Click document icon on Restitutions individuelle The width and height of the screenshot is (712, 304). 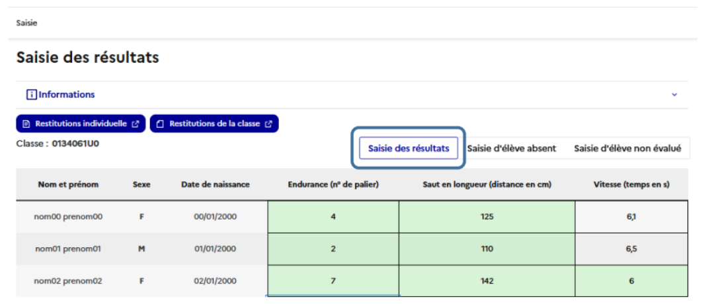[x=26, y=124]
